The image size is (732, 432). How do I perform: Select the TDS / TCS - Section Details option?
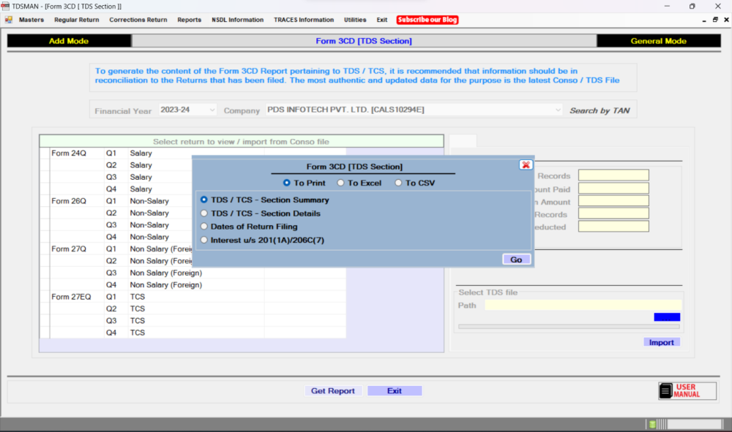[x=203, y=213]
